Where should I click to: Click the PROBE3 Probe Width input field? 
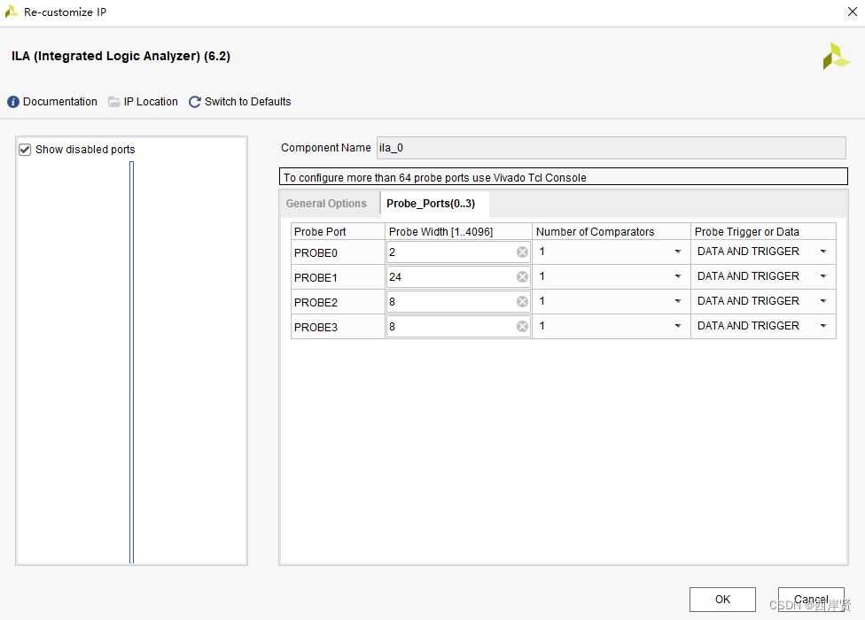pyautogui.click(x=458, y=326)
